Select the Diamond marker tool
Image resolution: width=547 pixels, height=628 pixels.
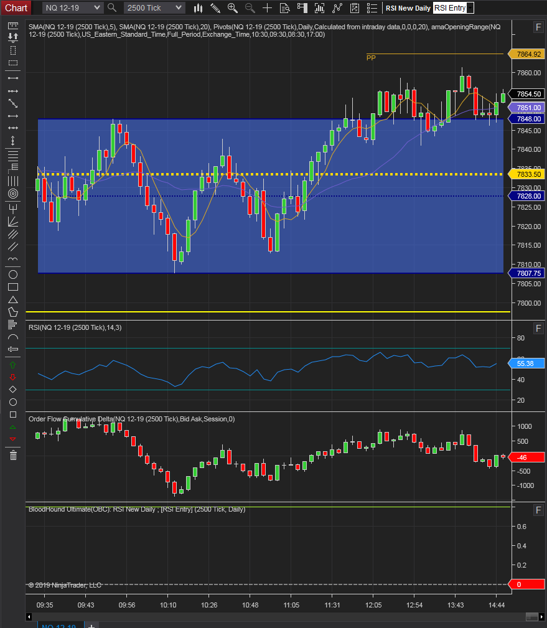click(x=13, y=389)
